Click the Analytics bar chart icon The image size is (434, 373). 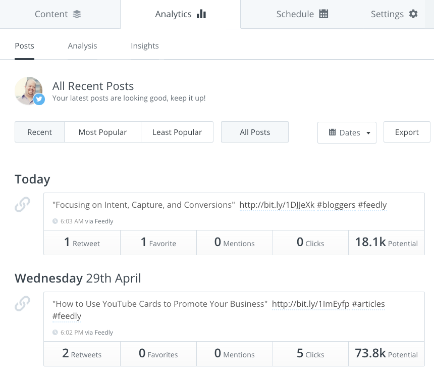[x=201, y=14]
